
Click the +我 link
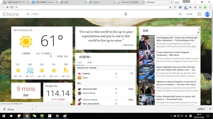pos(180,14)
